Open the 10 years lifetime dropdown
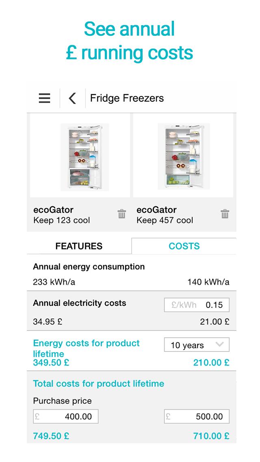The image size is (260, 462). (x=197, y=345)
